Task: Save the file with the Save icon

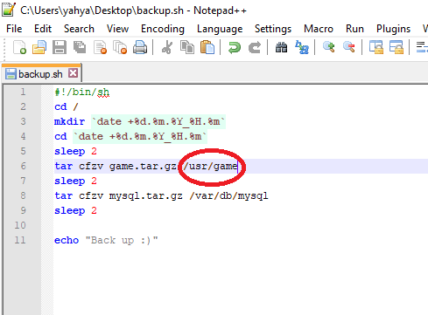Action: [x=60, y=47]
